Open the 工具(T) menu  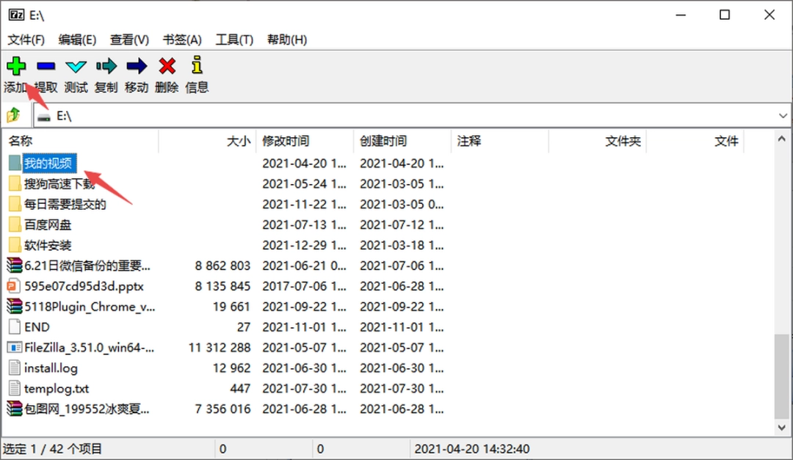click(233, 40)
